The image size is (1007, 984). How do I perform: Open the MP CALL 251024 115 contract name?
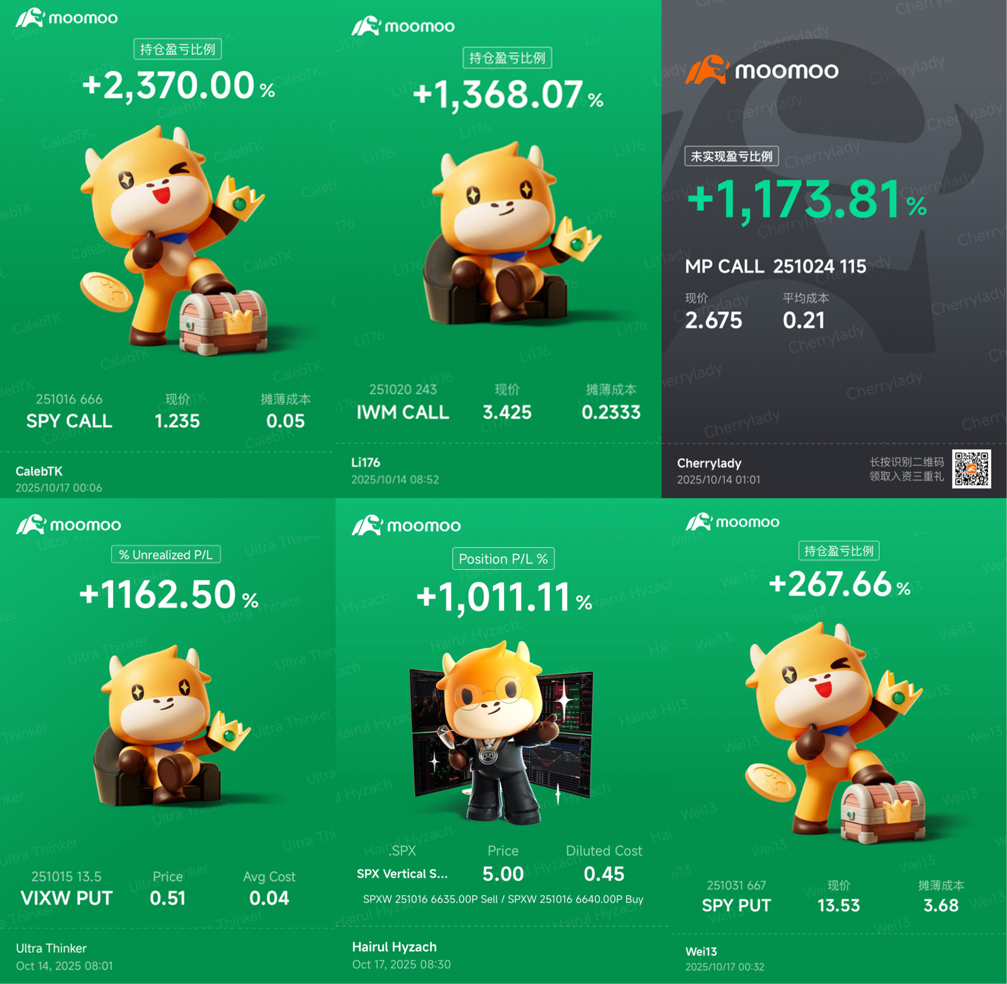tap(775, 266)
